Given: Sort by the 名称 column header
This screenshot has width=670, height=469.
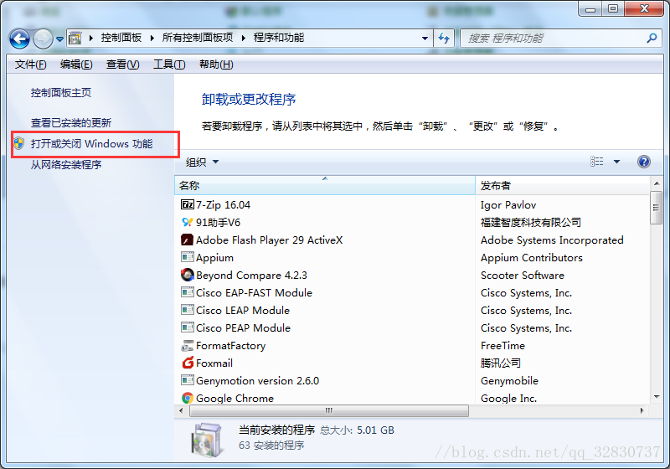Looking at the screenshot, I should 325,185.
